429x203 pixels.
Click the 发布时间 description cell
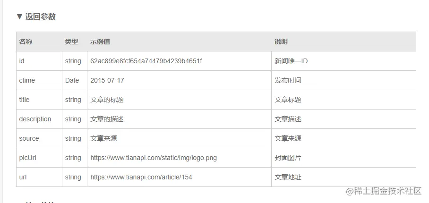point(288,80)
